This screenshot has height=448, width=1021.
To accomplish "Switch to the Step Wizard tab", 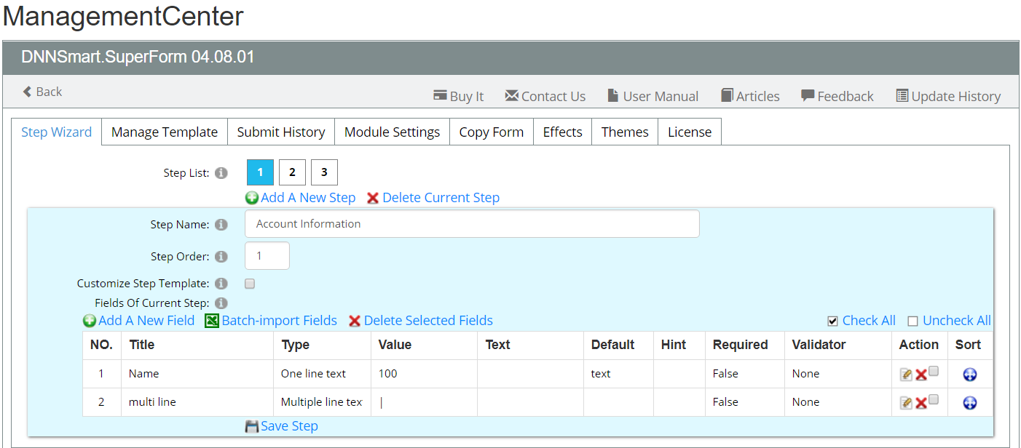I will tap(57, 132).
